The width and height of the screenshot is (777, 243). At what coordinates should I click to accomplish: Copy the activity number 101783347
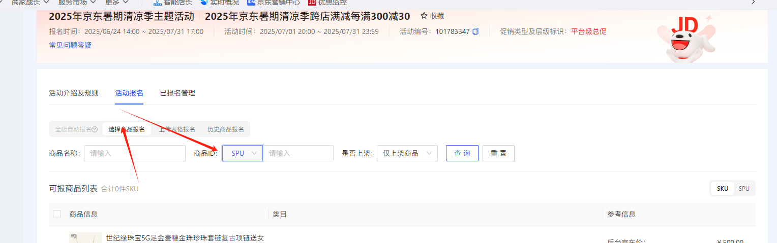pyautogui.click(x=475, y=31)
